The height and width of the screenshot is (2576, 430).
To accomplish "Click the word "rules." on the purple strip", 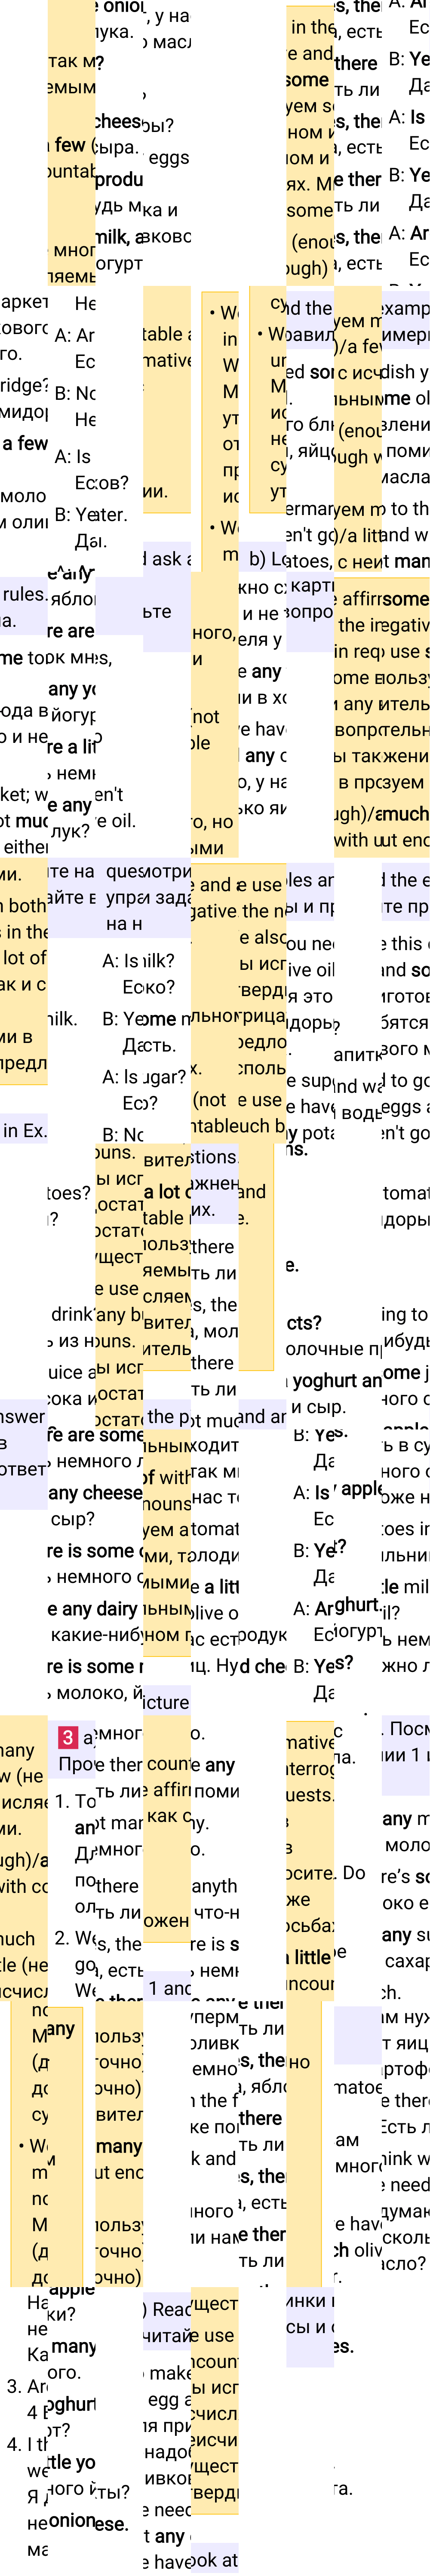I will coord(25,594).
